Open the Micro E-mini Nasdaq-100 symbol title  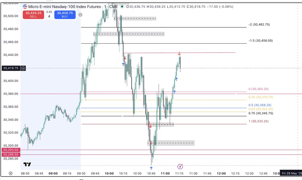[64, 7]
